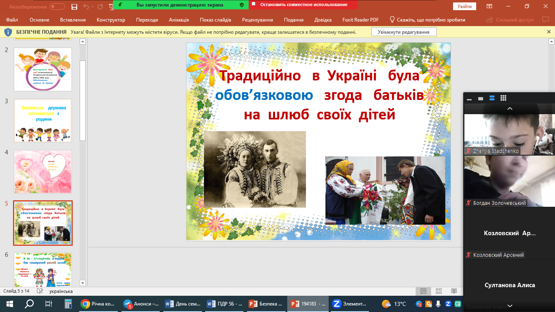Open the Переходи tab
The height and width of the screenshot is (312, 555).
pos(147,20)
